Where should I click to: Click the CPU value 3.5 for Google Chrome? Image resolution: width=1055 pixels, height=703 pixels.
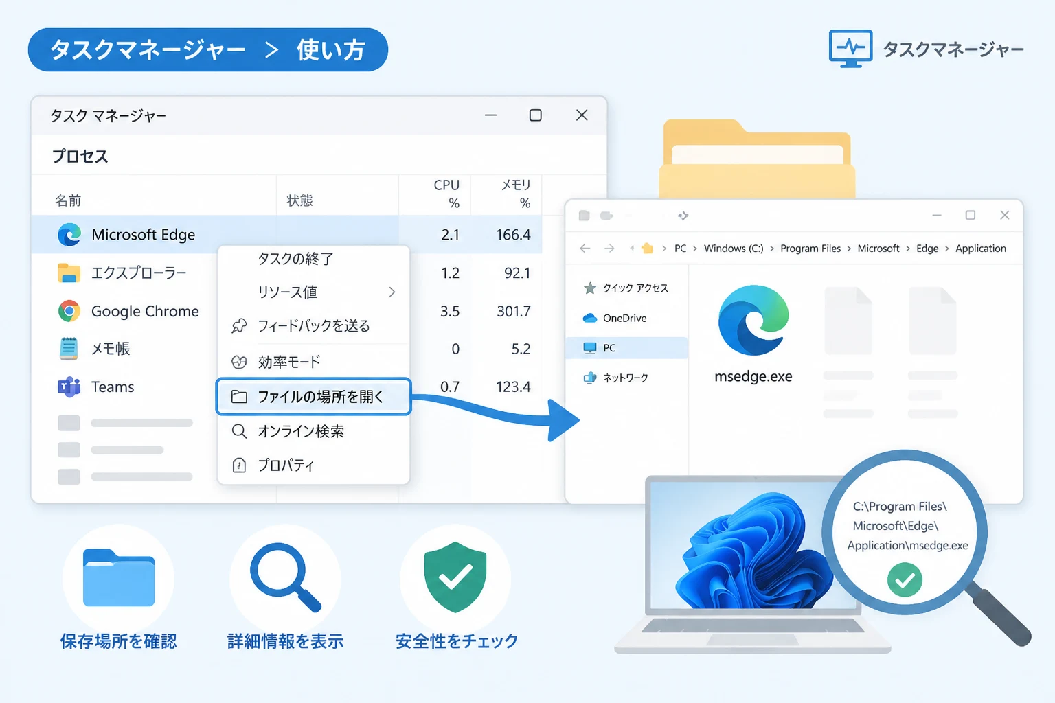pos(451,311)
